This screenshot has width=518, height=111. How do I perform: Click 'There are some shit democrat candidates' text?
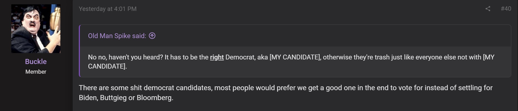[x=145, y=88]
